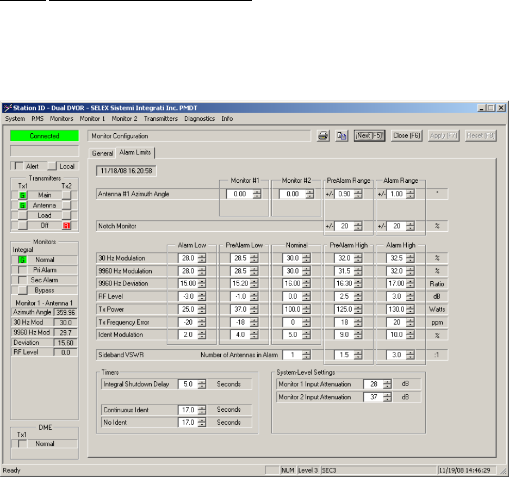This screenshot has height=477, width=509.
Task: Open the Monitor 1 menu
Action: click(92, 119)
